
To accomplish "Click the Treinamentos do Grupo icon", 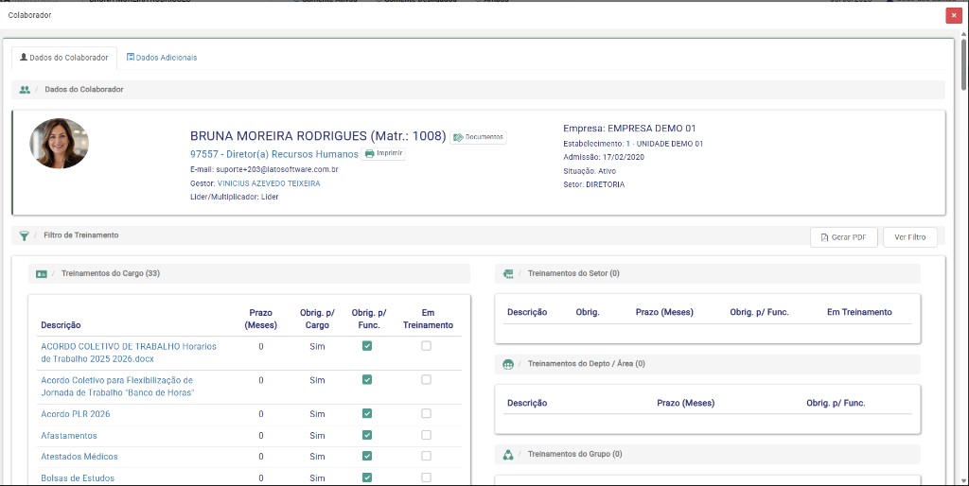I will (x=508, y=455).
